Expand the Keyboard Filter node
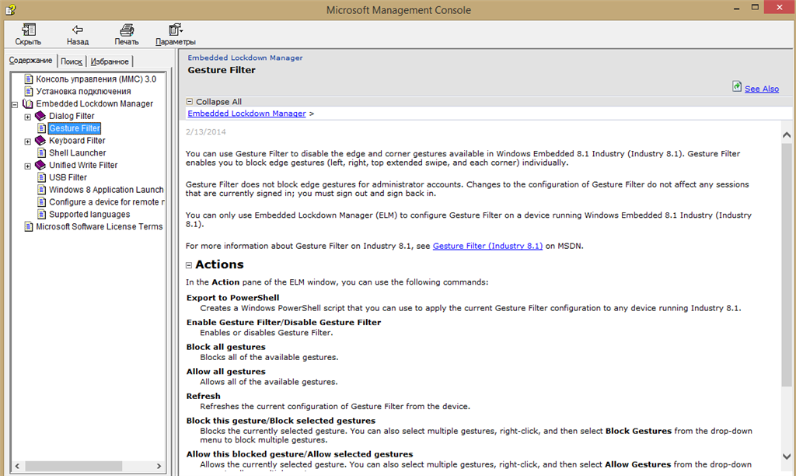This screenshot has height=476, width=796. pyautogui.click(x=27, y=142)
